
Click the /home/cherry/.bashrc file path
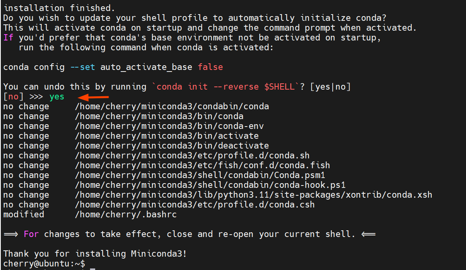(x=126, y=215)
